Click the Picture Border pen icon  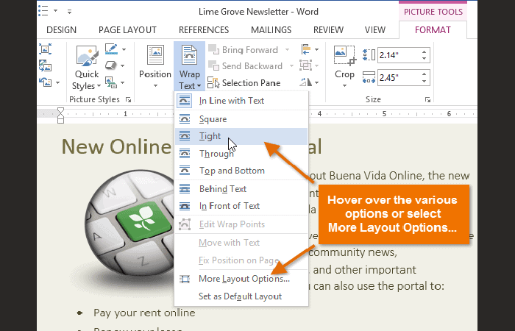tap(111, 49)
